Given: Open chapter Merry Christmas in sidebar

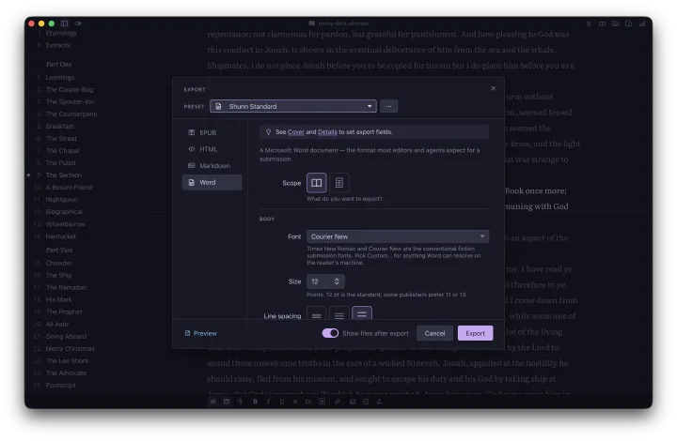Looking at the screenshot, I should (70, 348).
